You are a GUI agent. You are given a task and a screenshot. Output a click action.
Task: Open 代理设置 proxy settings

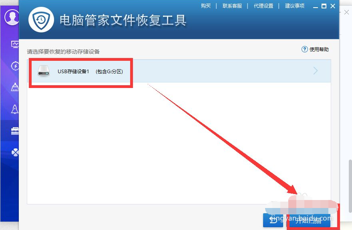[x=263, y=6]
